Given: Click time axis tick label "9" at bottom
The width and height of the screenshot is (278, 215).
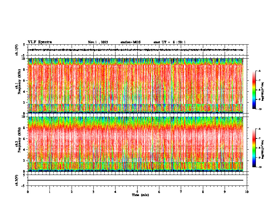Looking at the screenshot, I should tap(225, 192).
